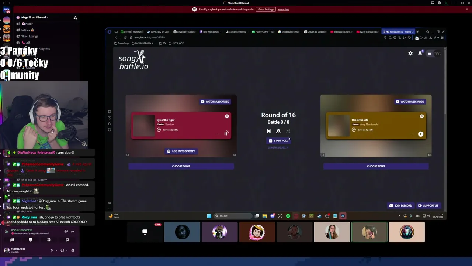Replace the right song with the swap icon
The image size is (472, 266).
pos(323,155)
